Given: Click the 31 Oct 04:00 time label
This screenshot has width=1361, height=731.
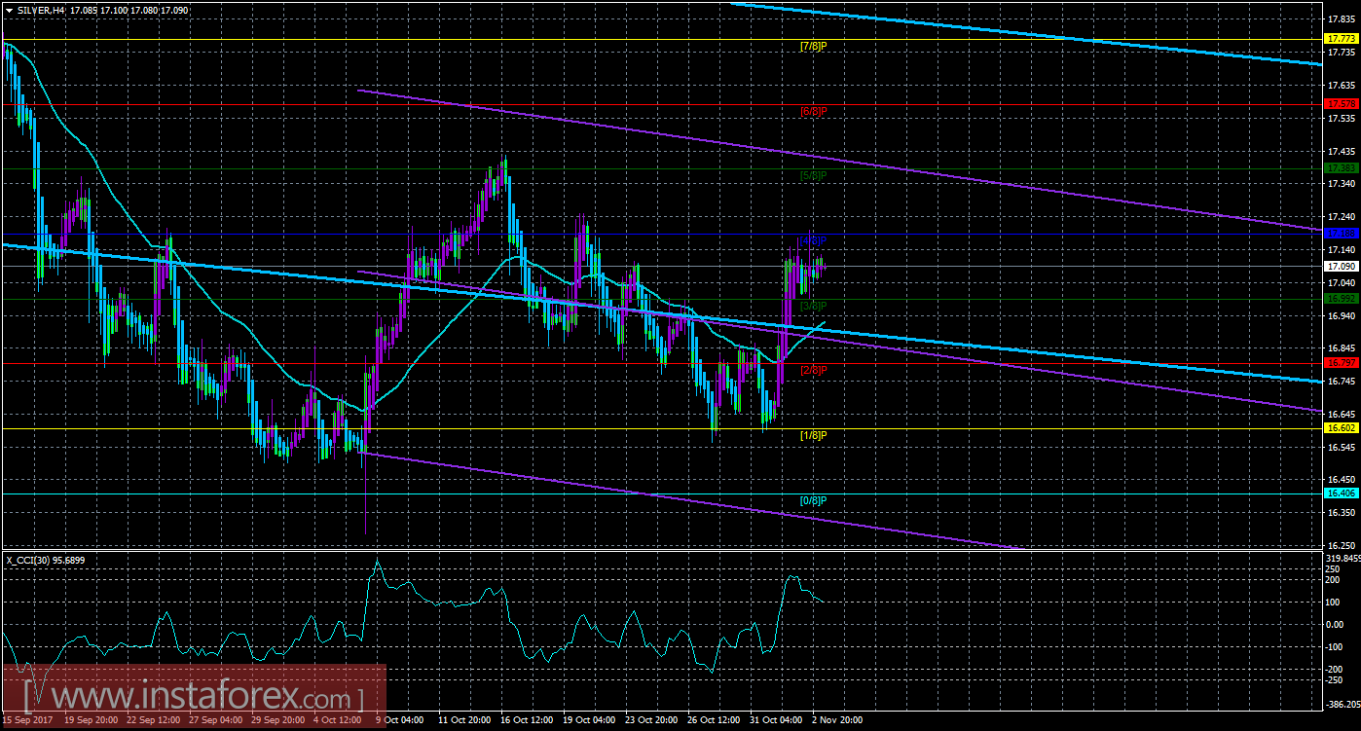Looking at the screenshot, I should (774, 721).
